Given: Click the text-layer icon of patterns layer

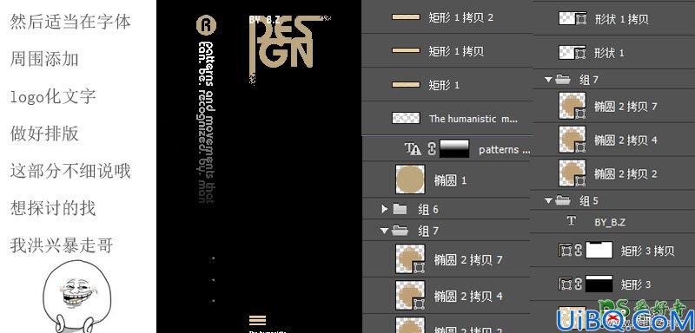Looking at the screenshot, I should 413,148.
